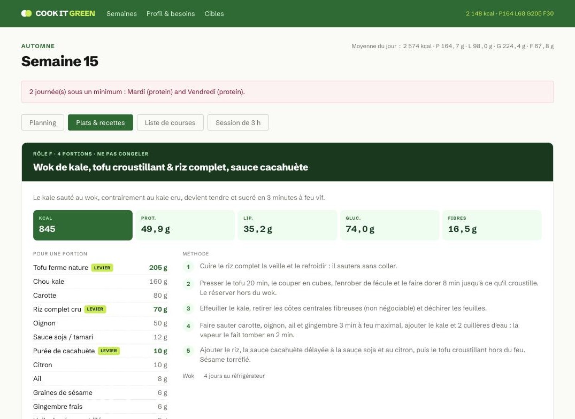Screen dimensions: 575x419
Task: Select the Graines de sésame row
Action: (x=100, y=393)
